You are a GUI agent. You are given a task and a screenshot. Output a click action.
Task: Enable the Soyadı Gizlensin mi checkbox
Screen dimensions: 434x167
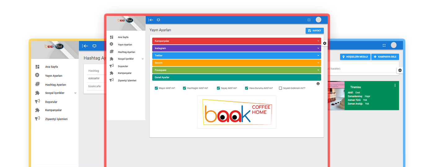pyautogui.click(x=281, y=88)
